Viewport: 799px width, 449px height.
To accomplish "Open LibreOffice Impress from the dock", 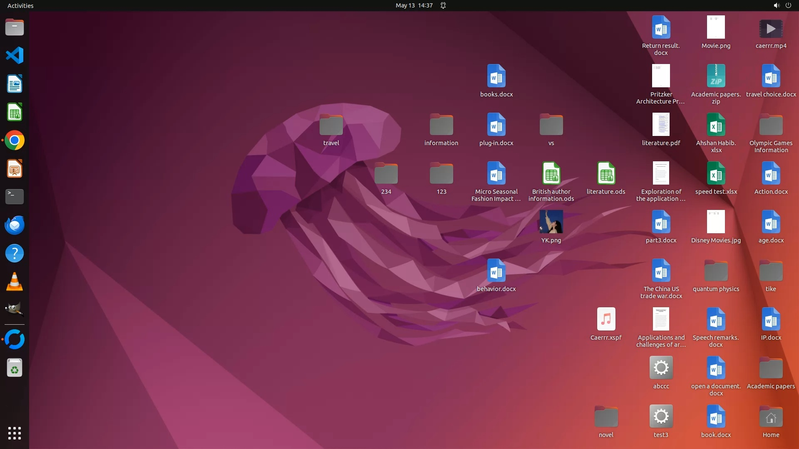I will (15, 169).
